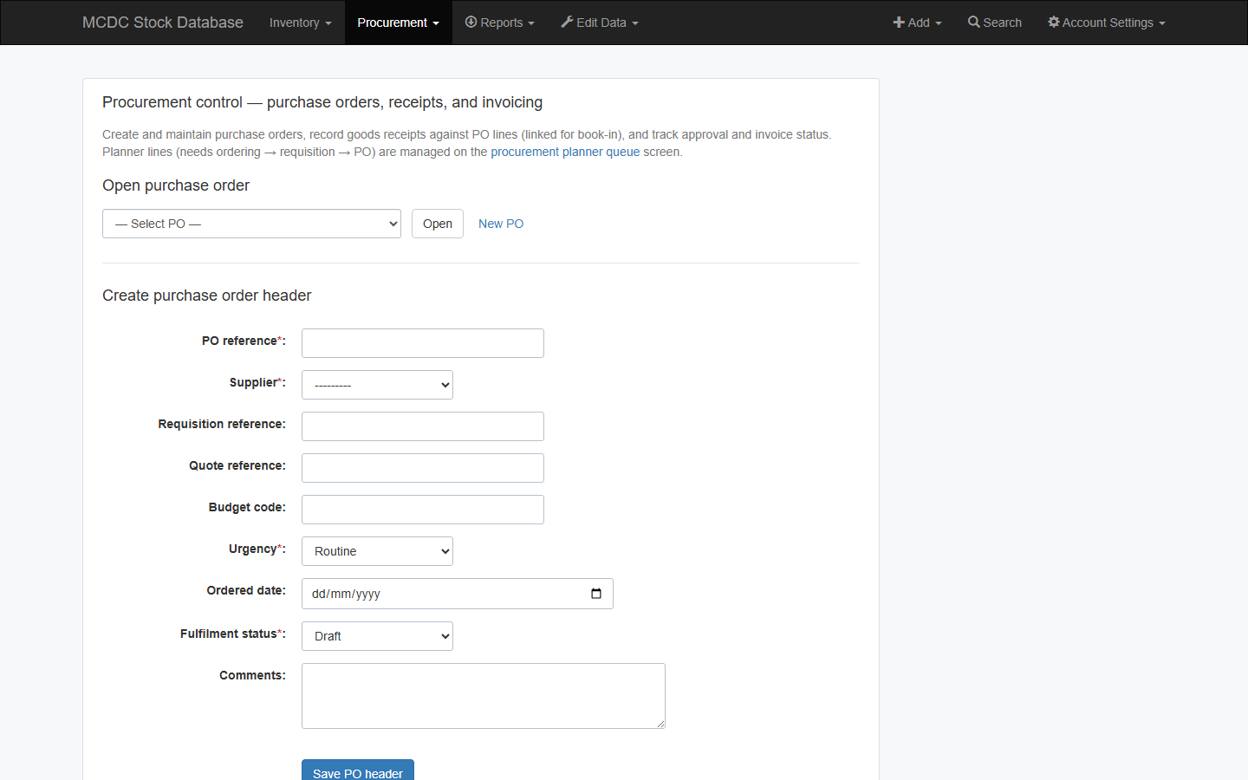Open the Inventory menu

click(300, 23)
